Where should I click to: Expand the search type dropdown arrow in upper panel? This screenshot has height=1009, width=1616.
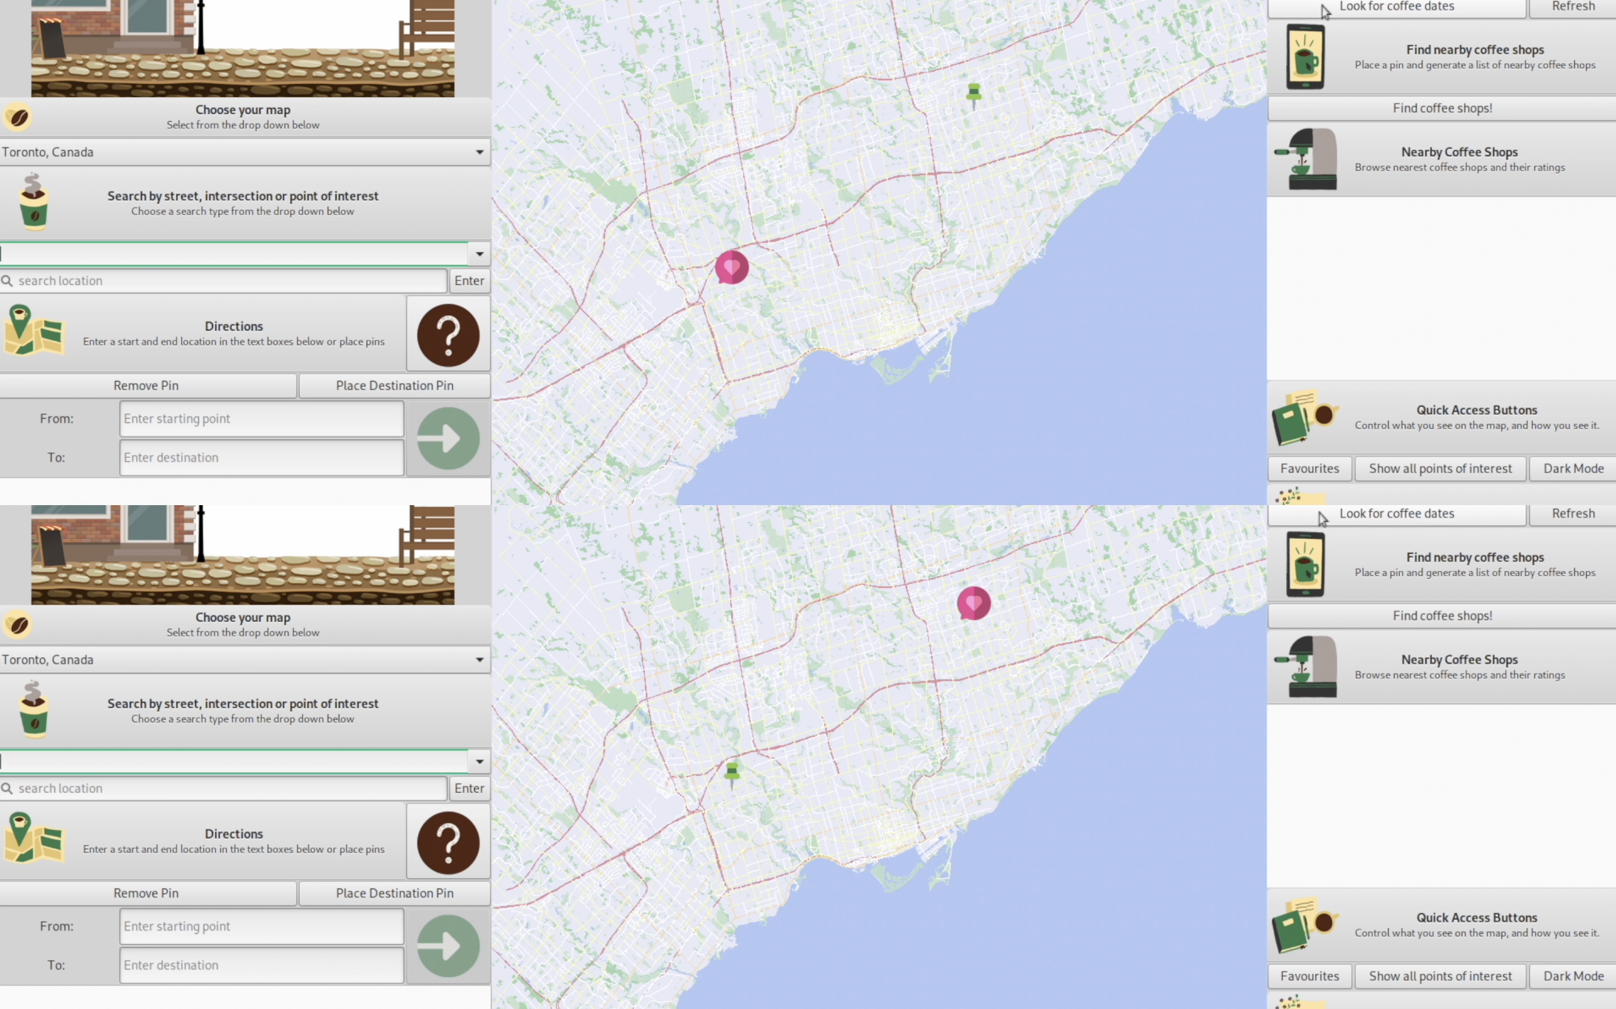pyautogui.click(x=480, y=254)
